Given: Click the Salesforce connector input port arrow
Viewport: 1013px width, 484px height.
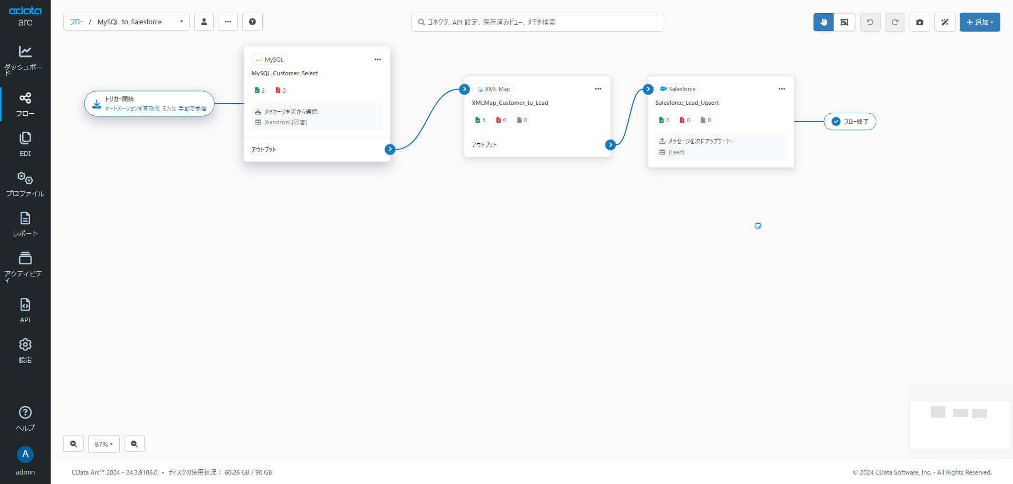Looking at the screenshot, I should click(x=648, y=89).
